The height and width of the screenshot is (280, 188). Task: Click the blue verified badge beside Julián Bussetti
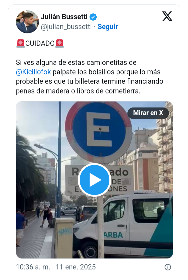pyautogui.click(x=93, y=17)
